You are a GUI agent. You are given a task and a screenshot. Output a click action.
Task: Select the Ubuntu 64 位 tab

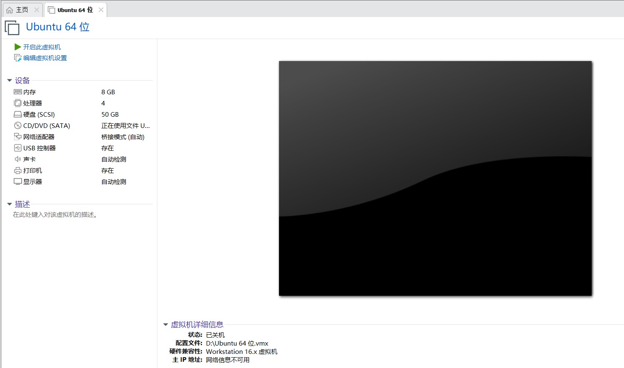click(75, 10)
